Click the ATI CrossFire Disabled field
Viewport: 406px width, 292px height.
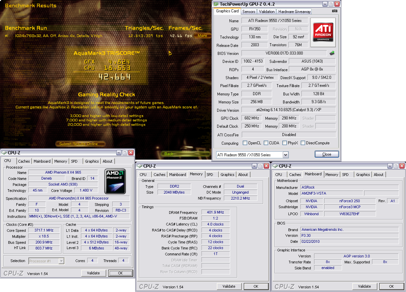(x=289, y=135)
